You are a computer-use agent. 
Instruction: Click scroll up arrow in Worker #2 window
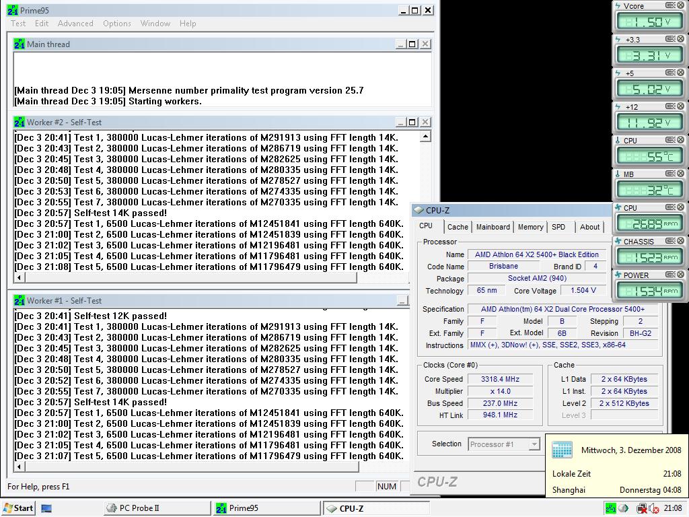(x=425, y=137)
